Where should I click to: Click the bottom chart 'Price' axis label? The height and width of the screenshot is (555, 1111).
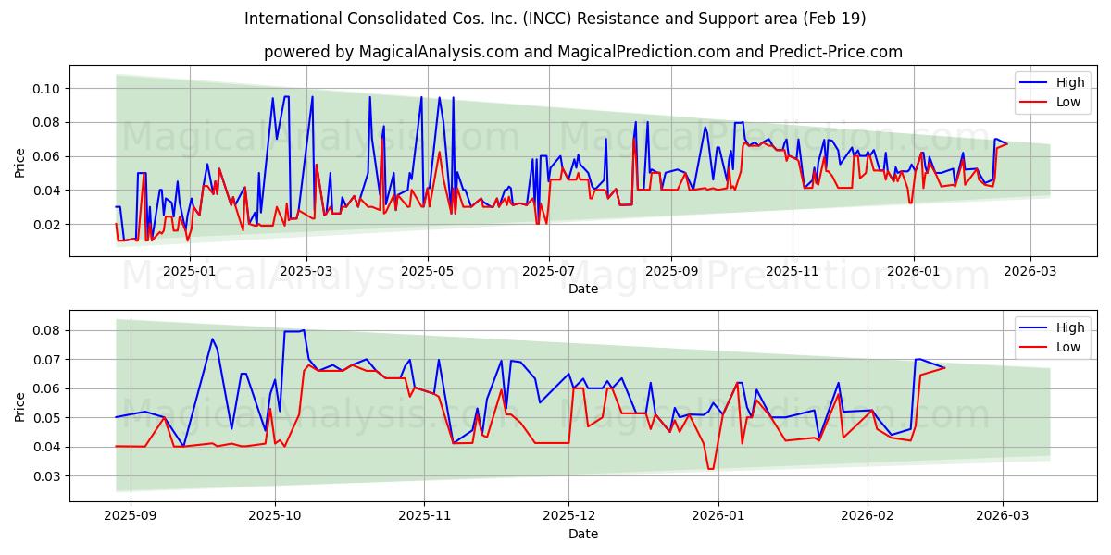20,405
